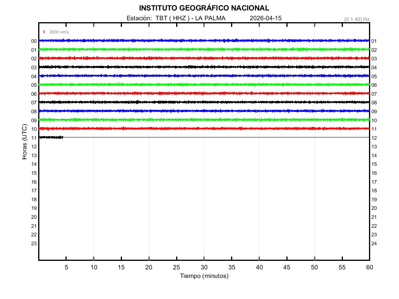Select the black seismic trace for hour 03

pos(204,67)
